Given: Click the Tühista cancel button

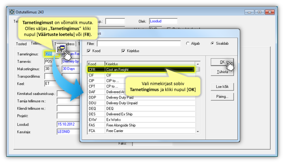Looking at the screenshot, I should coord(222,72).
